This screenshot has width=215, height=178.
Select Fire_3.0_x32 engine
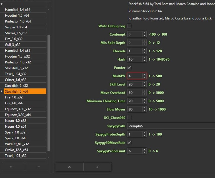(x=25, y=39)
